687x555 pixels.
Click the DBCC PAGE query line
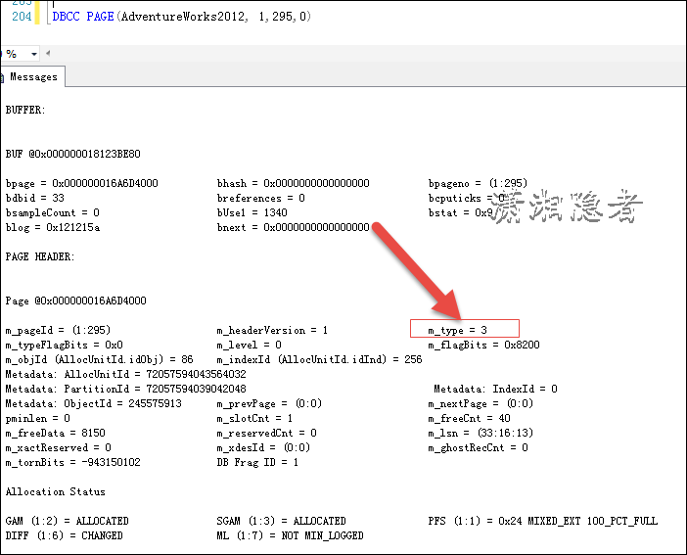click(181, 17)
